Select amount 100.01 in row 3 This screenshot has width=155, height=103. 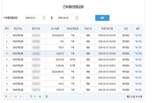(61, 47)
